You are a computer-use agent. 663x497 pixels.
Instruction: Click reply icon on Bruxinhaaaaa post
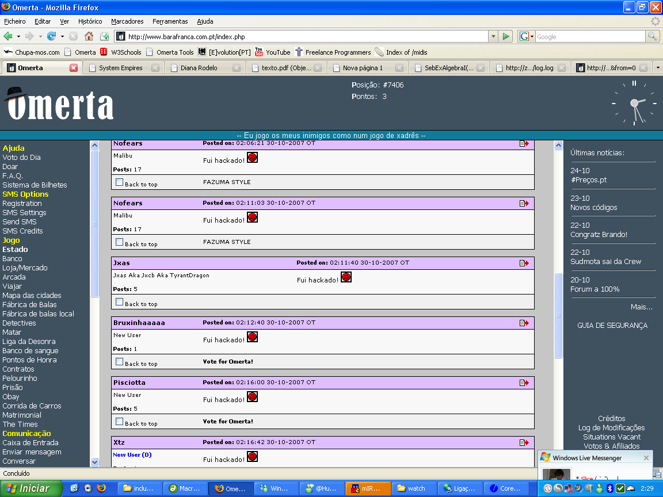(x=524, y=323)
